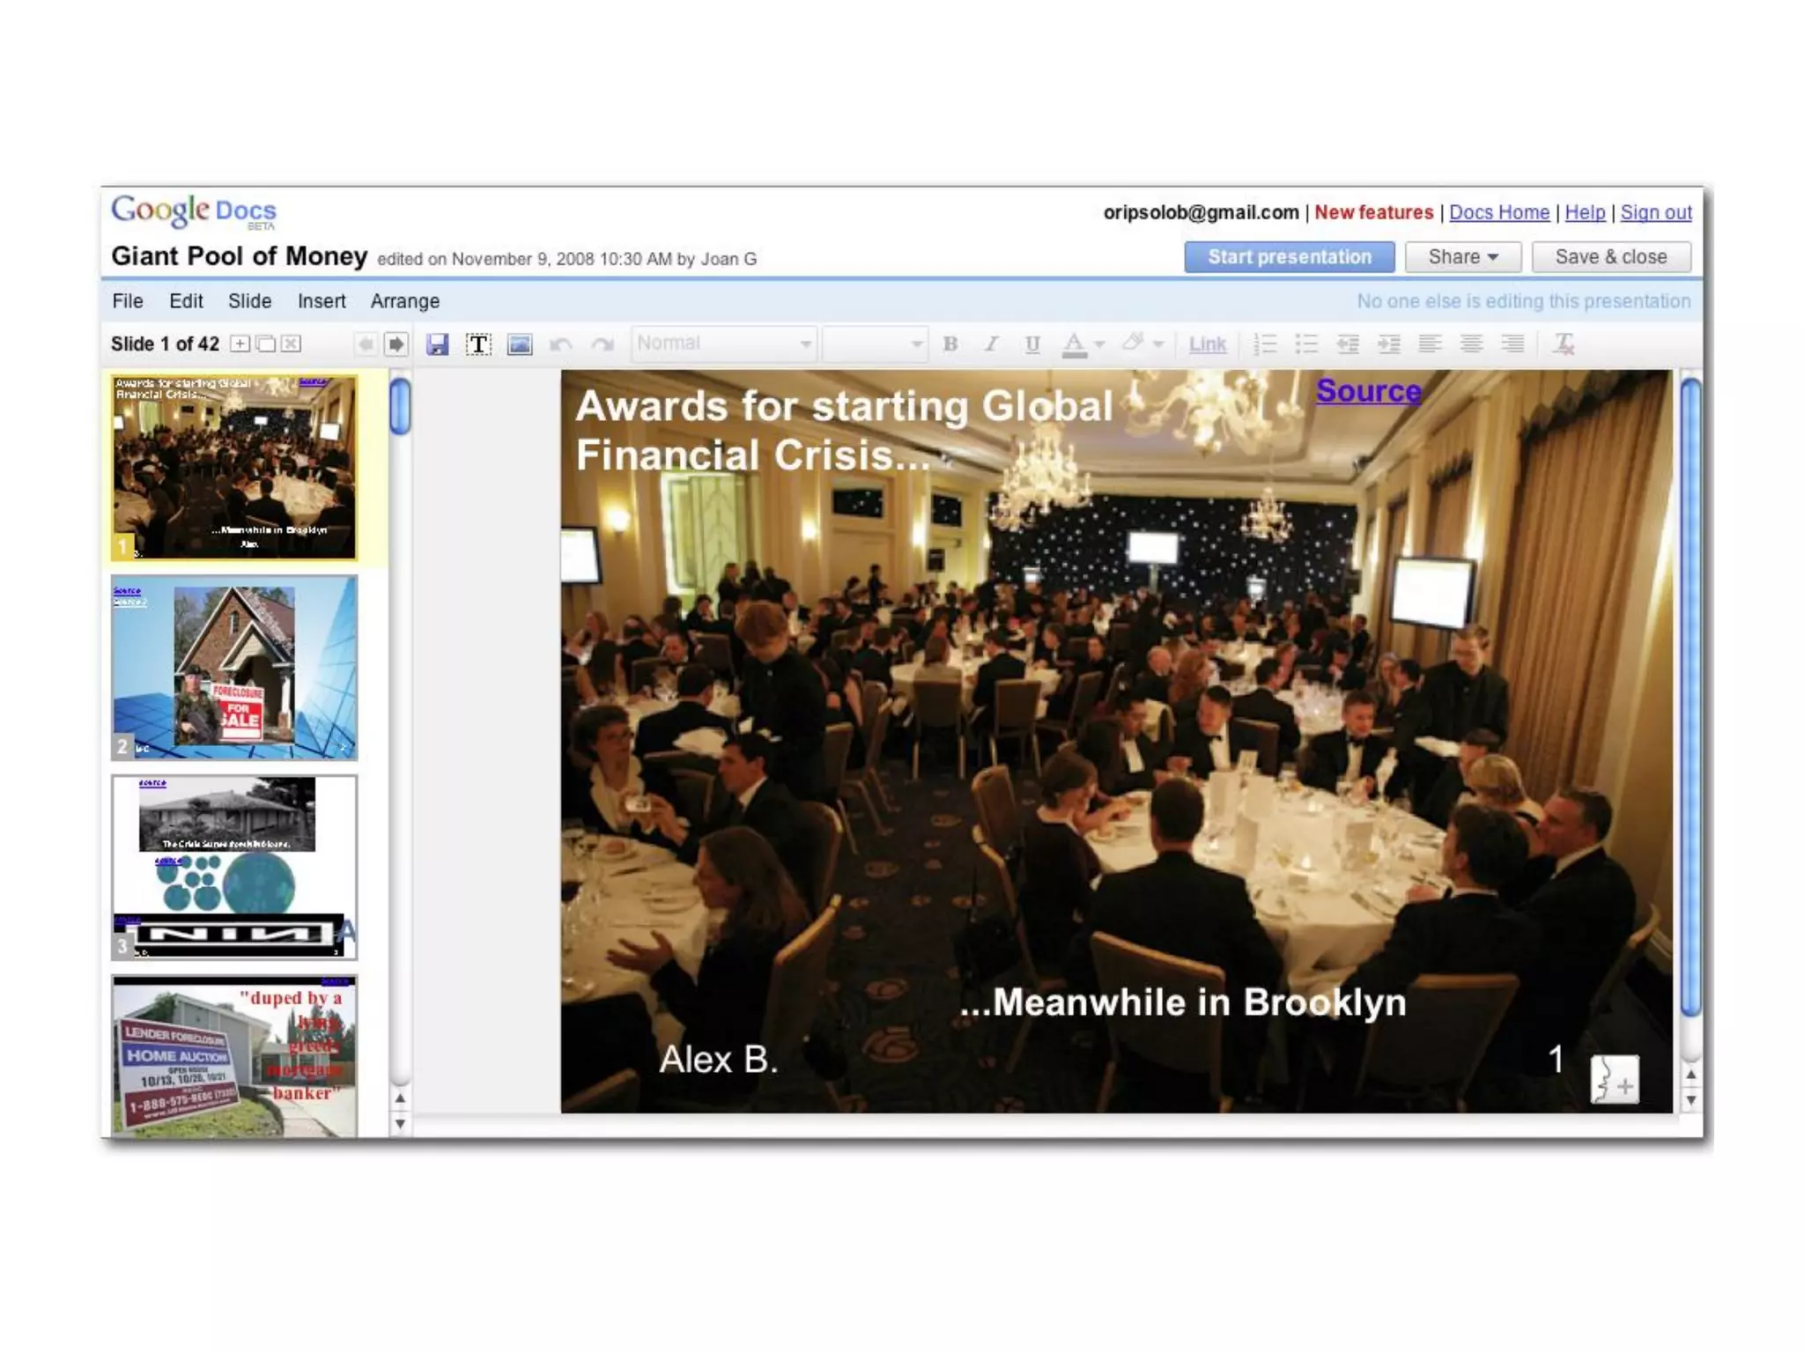Open the Insert menu
The width and height of the screenshot is (1804, 1353).
coord(321,301)
